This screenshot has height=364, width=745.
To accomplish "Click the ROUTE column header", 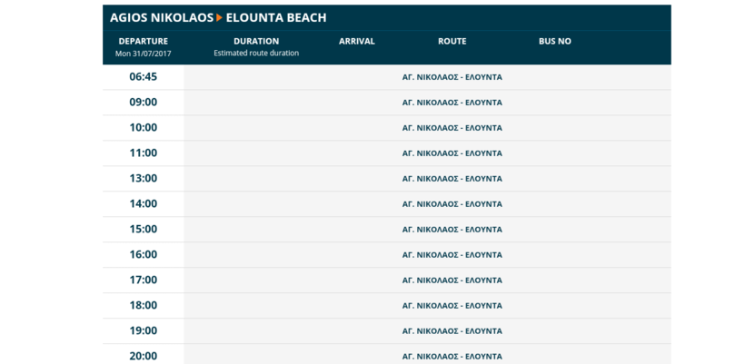I will coord(452,41).
